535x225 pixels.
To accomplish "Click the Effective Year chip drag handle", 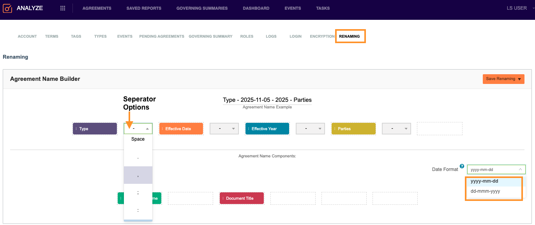I will click(x=248, y=129).
